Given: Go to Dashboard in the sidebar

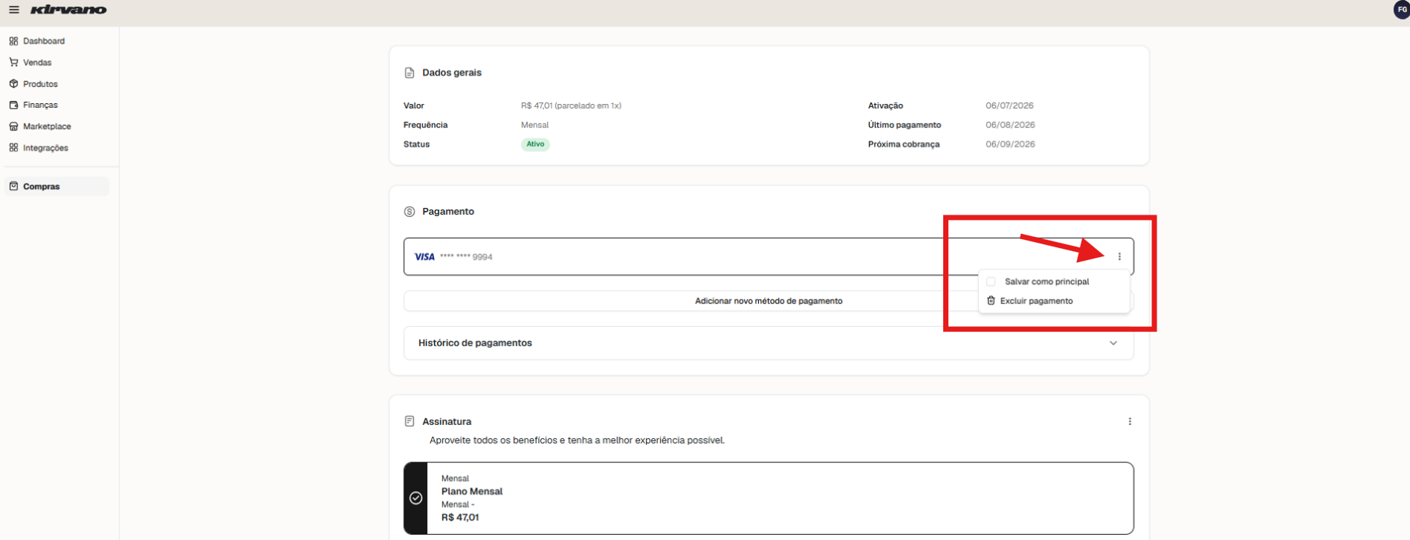Looking at the screenshot, I should click(x=44, y=41).
